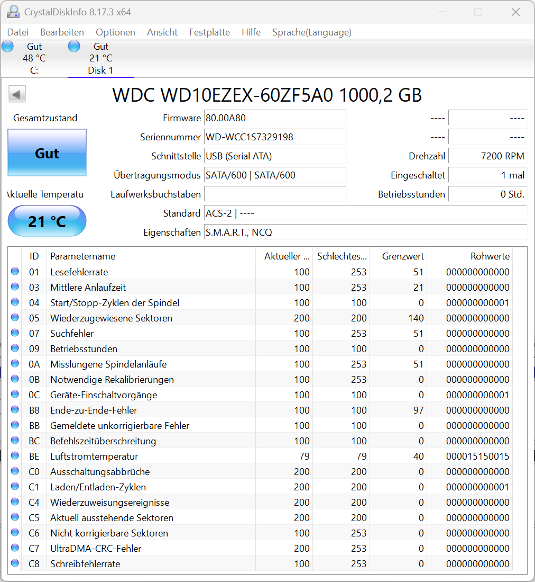Screen dimensions: 535x582
Task: Click status dot for Ausschaltungsabbrüche
Action: coord(15,471)
